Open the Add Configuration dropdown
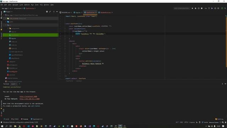Screen dimensions: 227x128 (182, 9)
